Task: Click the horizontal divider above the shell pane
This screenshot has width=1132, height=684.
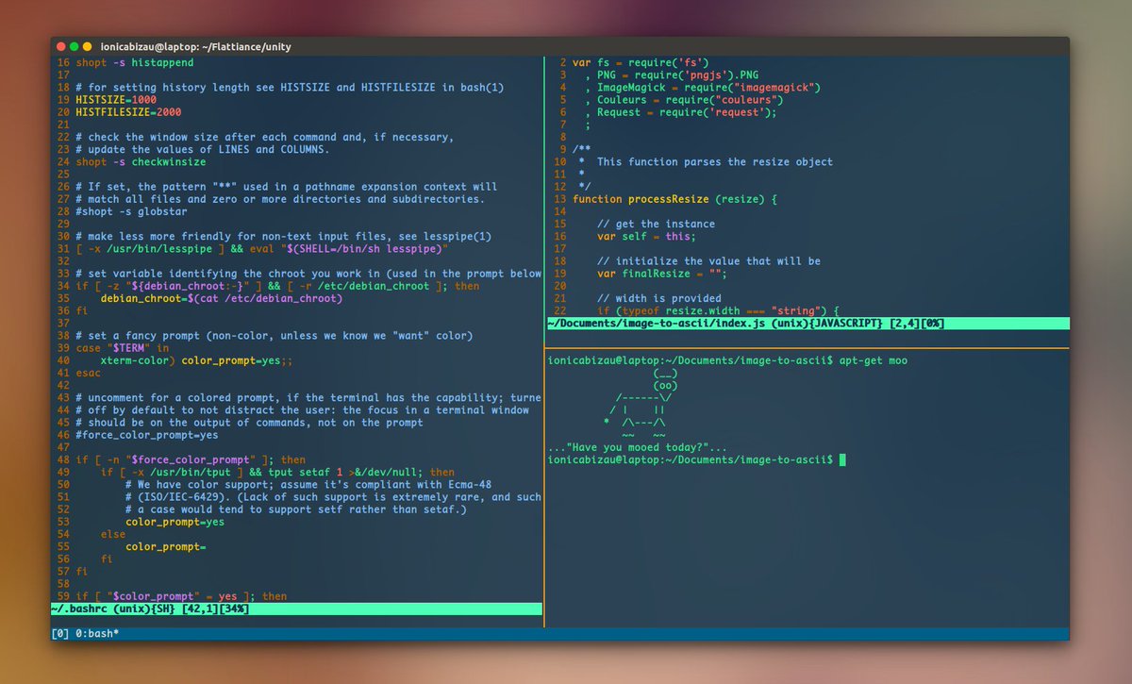Action: point(808,348)
